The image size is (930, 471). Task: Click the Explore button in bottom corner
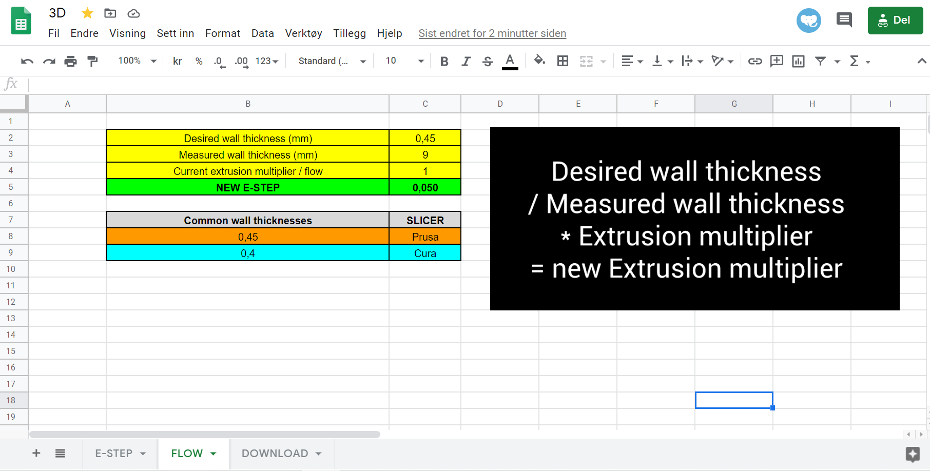[913, 454]
